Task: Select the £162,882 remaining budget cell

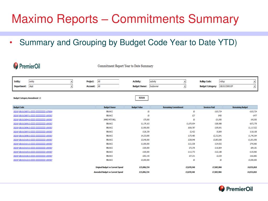Action: pyautogui.click(x=253, y=156)
